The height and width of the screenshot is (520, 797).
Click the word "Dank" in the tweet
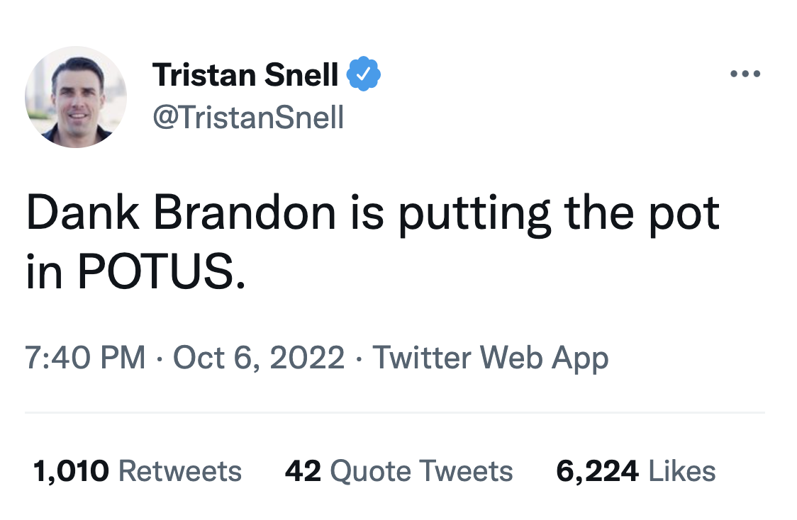[82, 213]
